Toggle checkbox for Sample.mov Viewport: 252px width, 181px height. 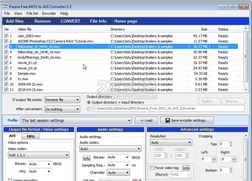pos(6,73)
